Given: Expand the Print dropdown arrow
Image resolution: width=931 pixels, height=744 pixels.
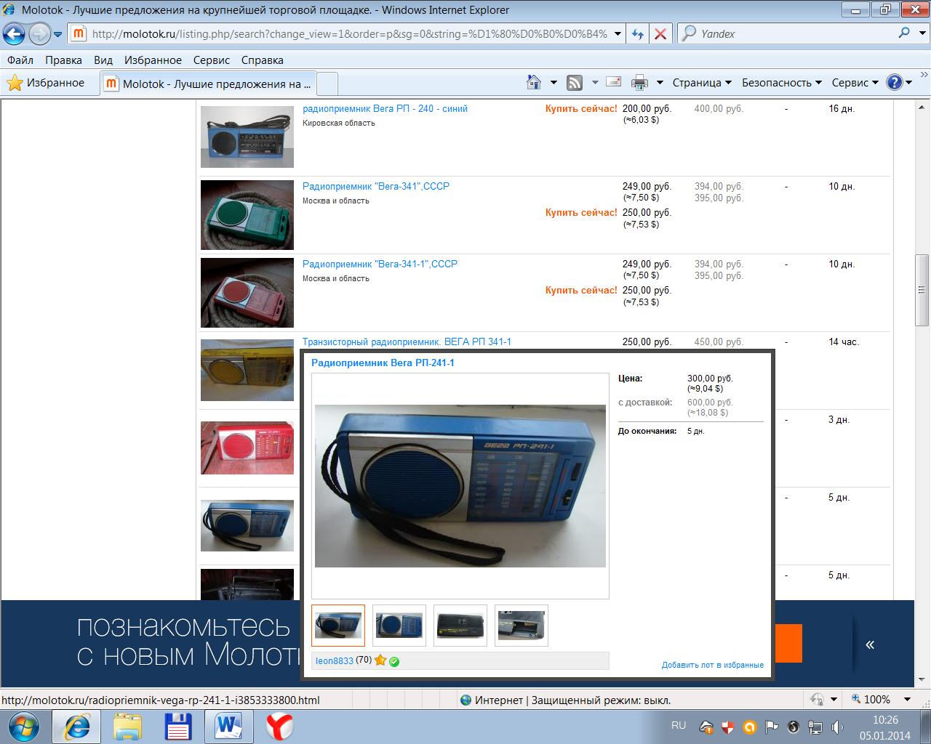Looking at the screenshot, I should click(660, 83).
